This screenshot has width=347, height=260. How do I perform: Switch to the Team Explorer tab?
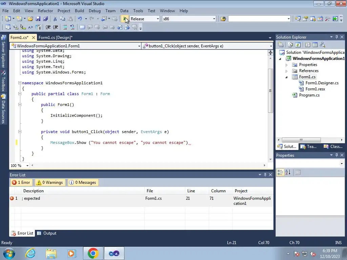tap(309, 147)
